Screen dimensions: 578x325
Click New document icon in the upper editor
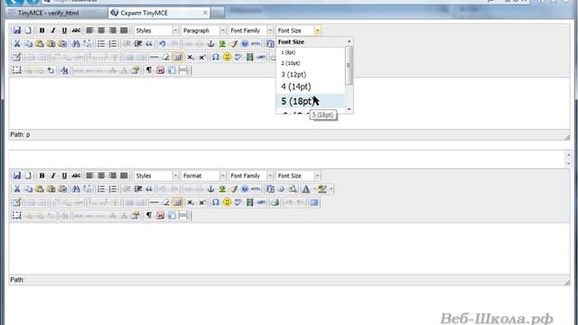[x=28, y=30]
